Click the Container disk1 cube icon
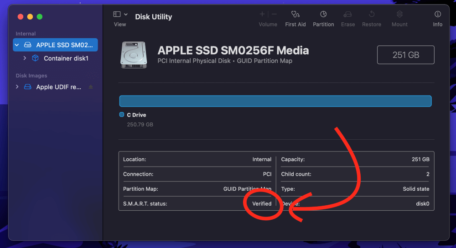 pyautogui.click(x=35, y=58)
